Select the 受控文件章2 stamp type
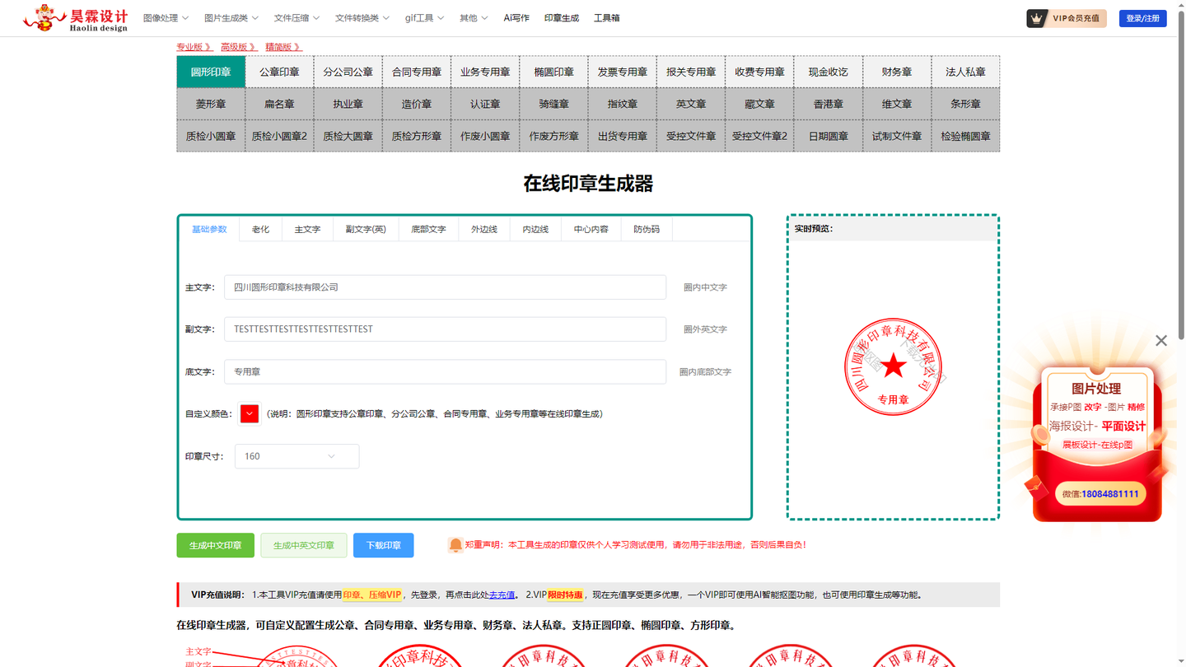Viewport: 1186px width, 667px height. [759, 136]
